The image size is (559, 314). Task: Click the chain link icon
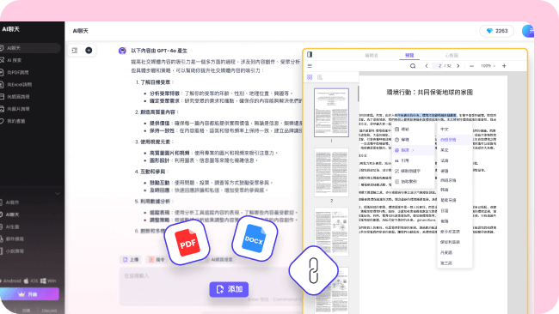point(313,270)
